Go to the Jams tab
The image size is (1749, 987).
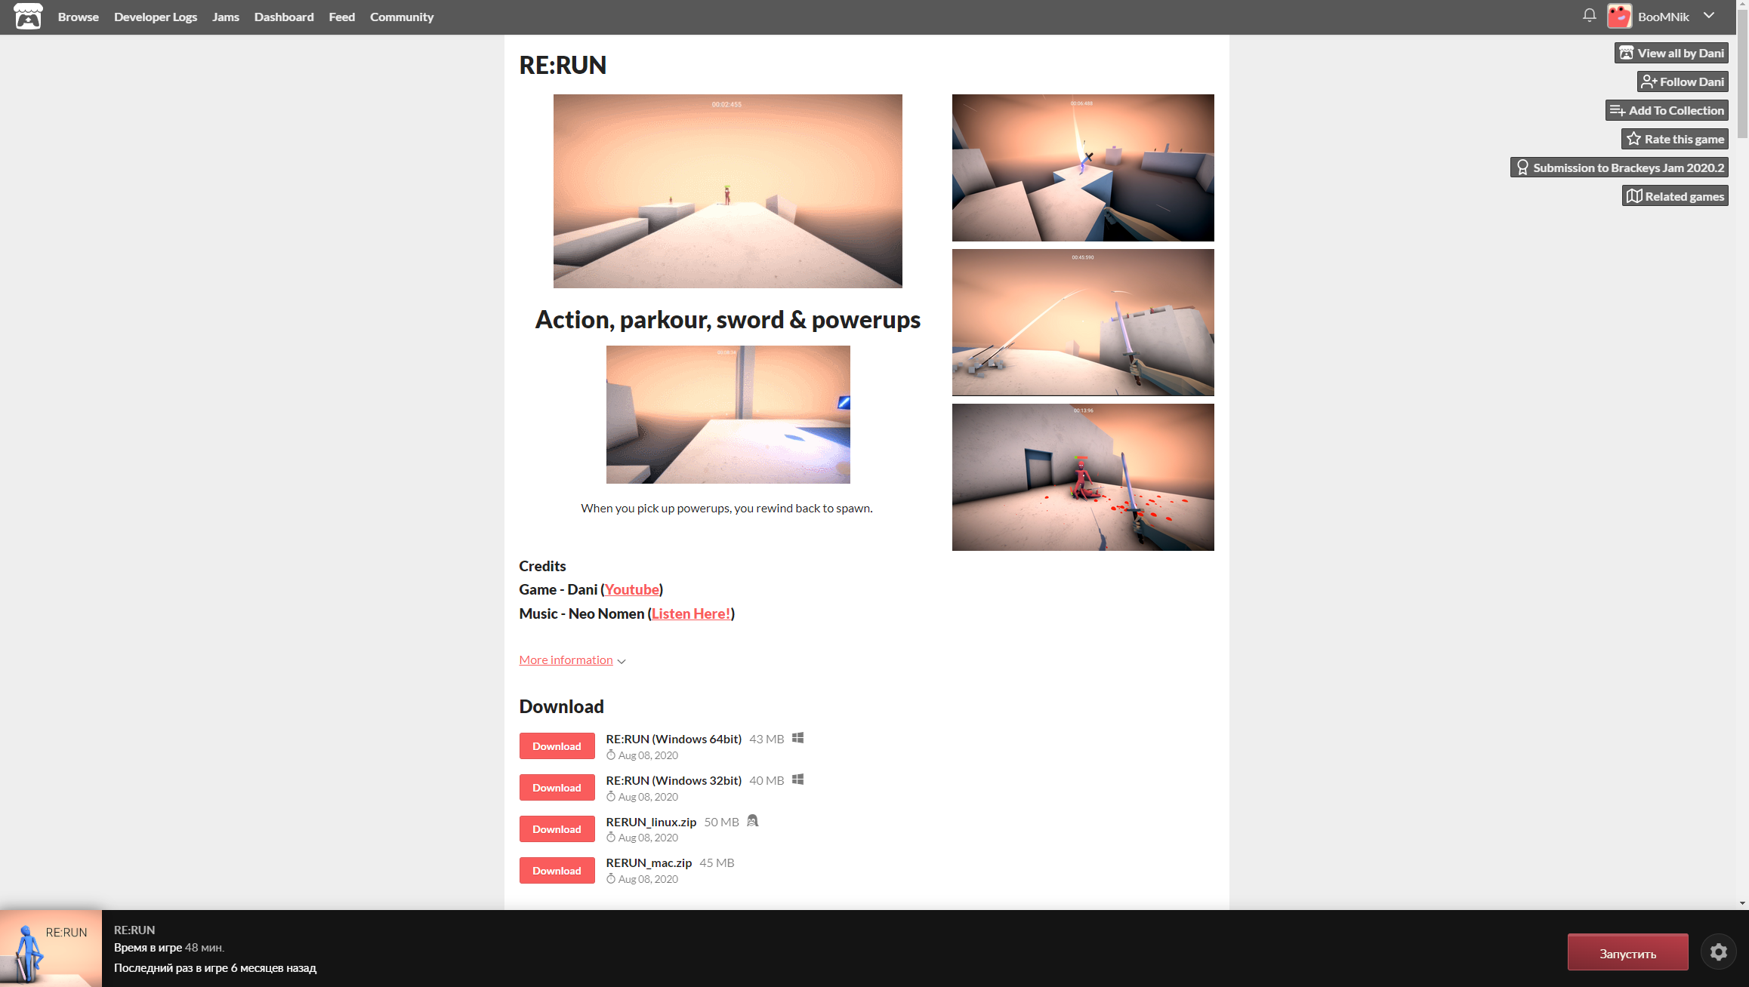(225, 17)
